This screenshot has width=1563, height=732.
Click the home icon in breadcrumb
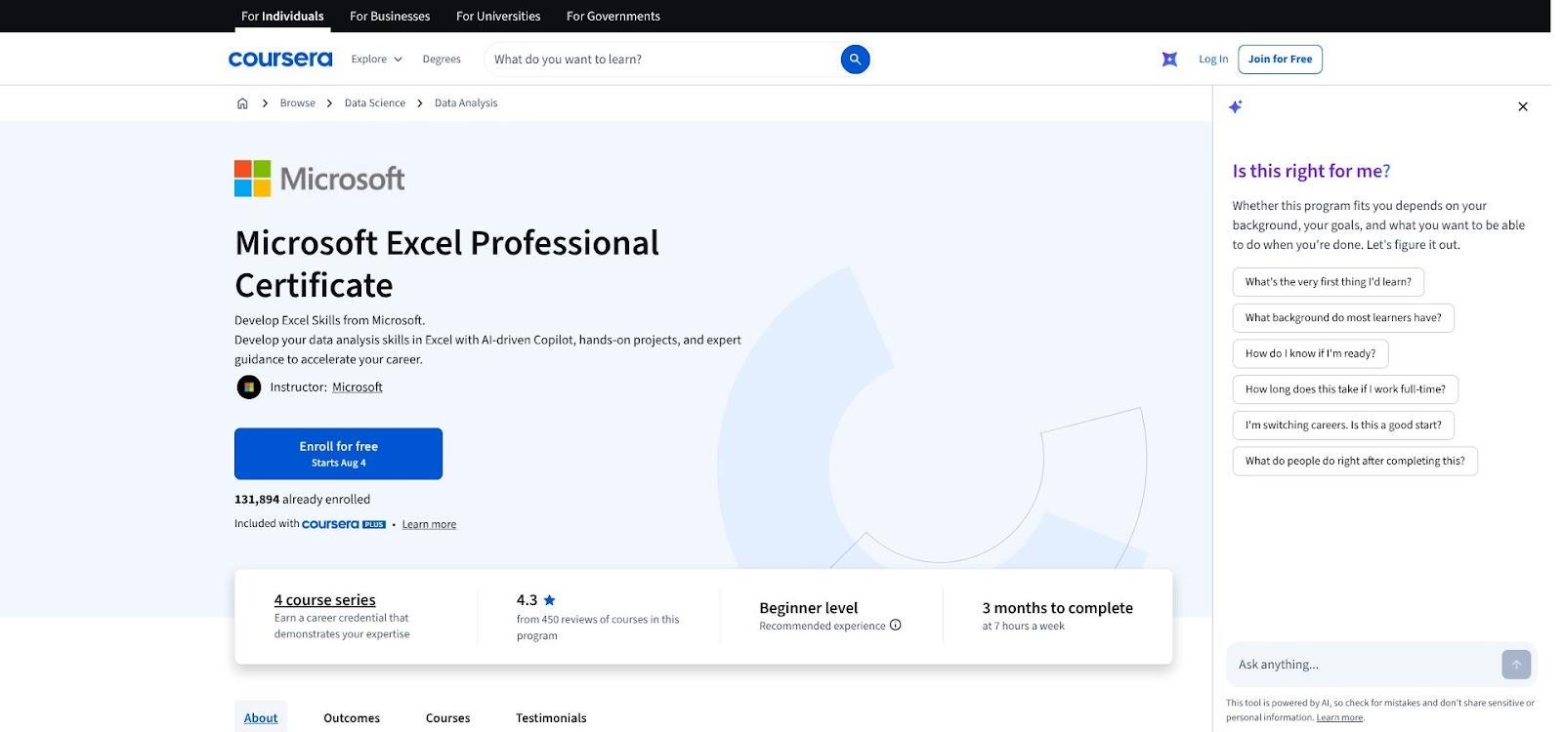pos(242,103)
